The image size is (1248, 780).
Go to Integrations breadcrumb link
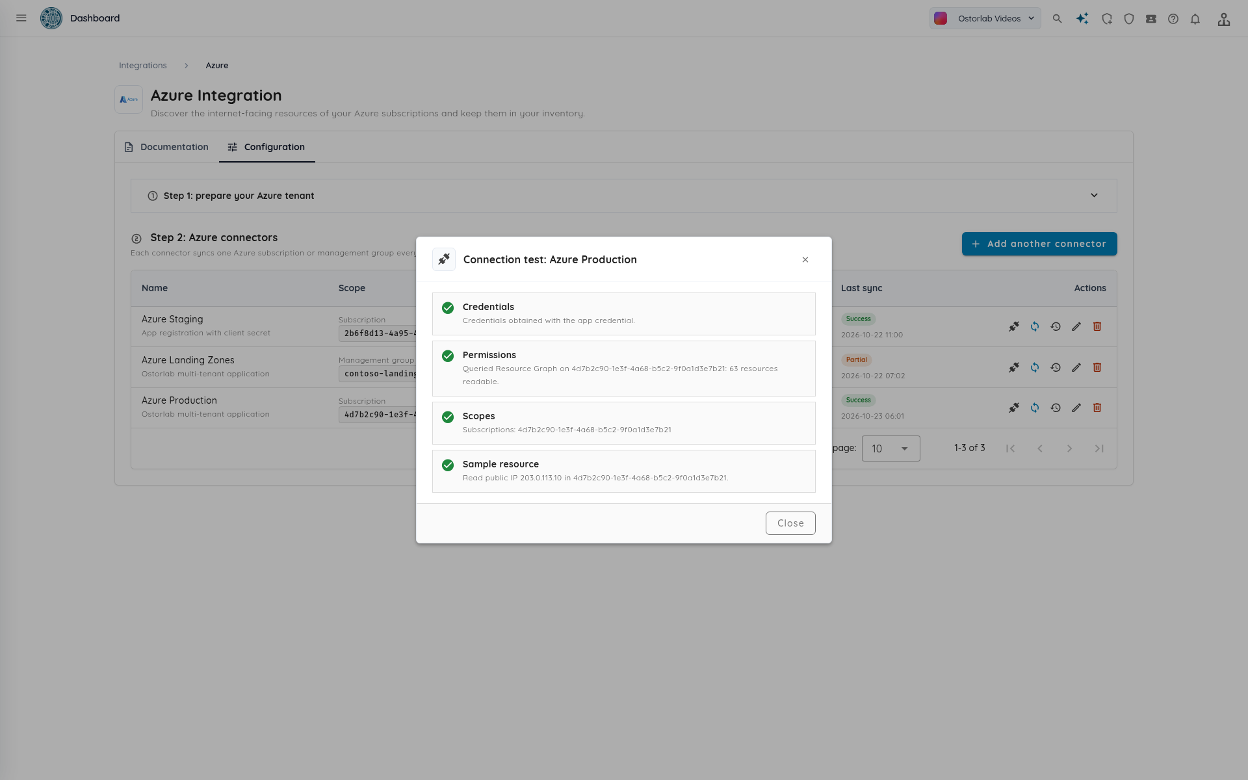[x=142, y=66]
